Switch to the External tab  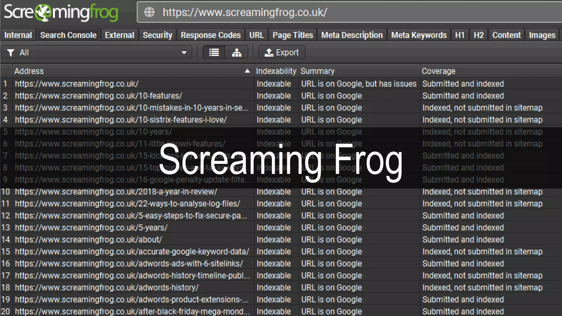click(119, 35)
